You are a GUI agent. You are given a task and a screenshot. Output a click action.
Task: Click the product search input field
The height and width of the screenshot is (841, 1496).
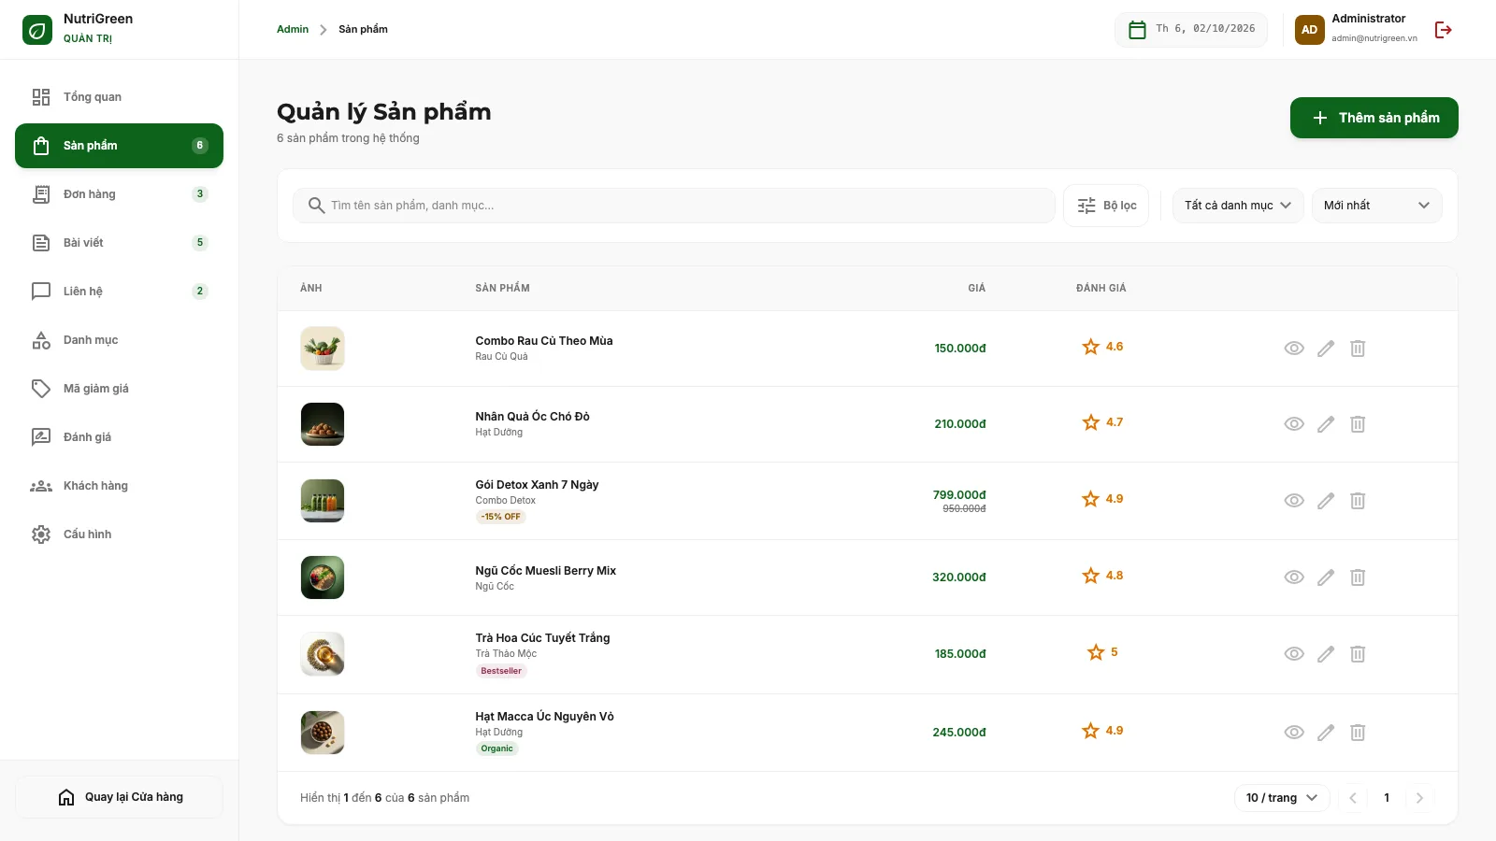[674, 206]
